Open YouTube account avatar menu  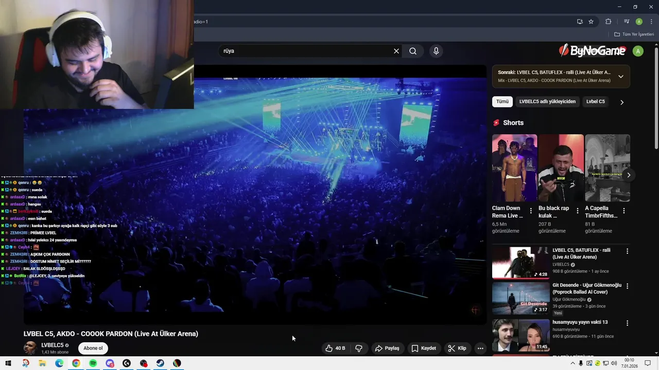[638, 51]
